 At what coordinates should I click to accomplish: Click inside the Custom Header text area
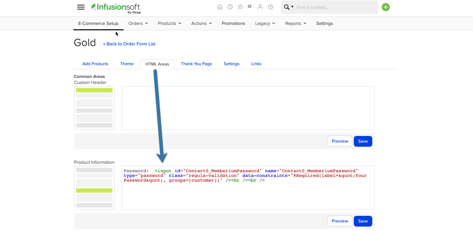(248, 108)
